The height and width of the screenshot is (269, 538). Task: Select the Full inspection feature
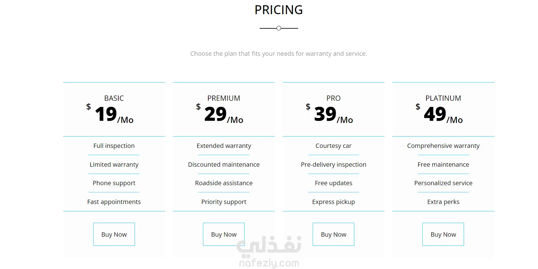click(x=114, y=146)
